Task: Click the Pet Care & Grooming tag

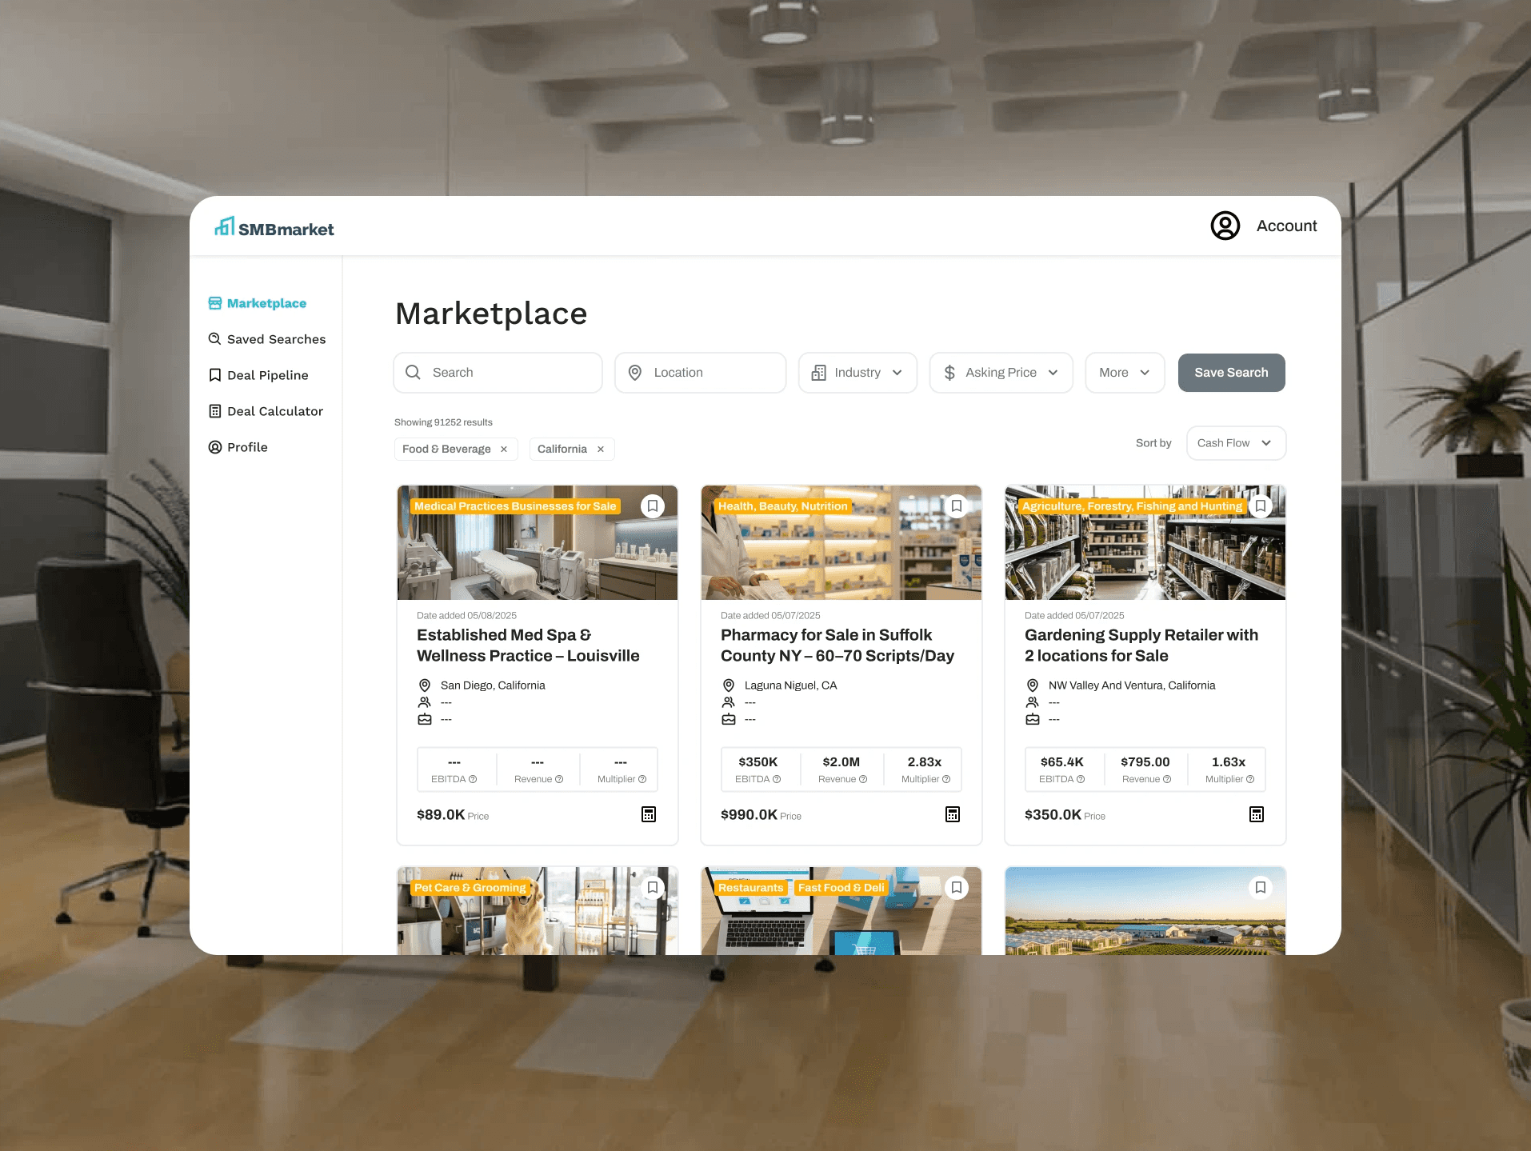Action: (470, 888)
